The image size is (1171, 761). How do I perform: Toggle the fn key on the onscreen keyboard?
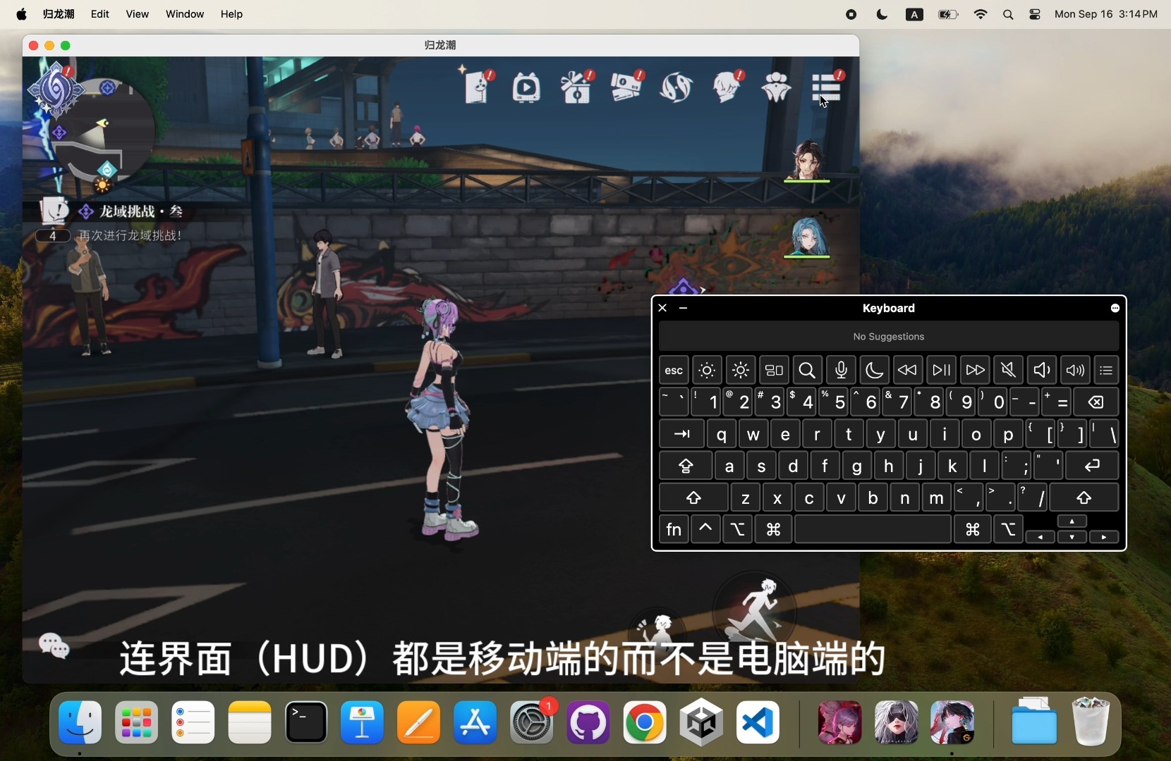coord(675,529)
